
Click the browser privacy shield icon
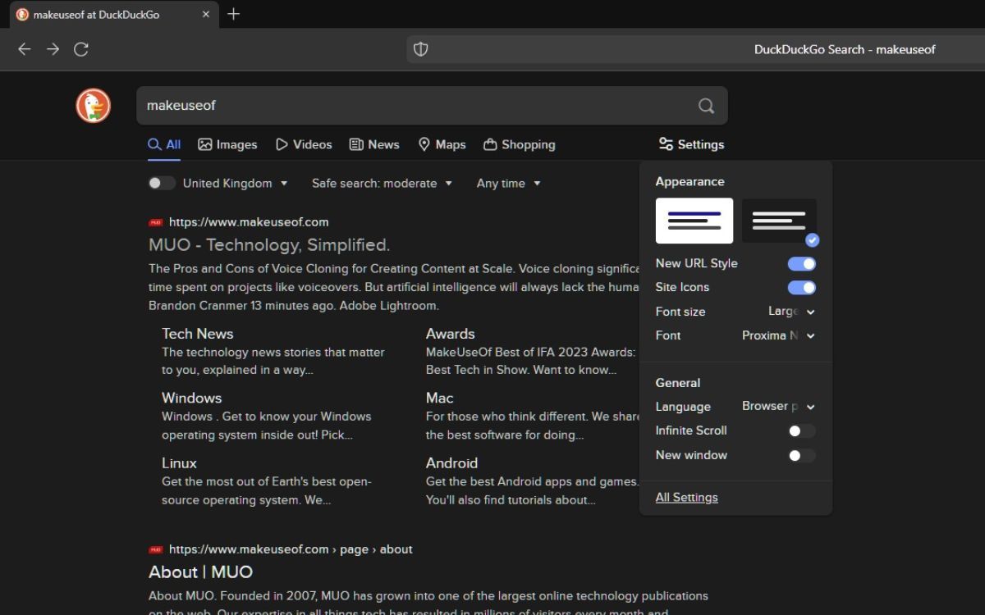pyautogui.click(x=421, y=49)
